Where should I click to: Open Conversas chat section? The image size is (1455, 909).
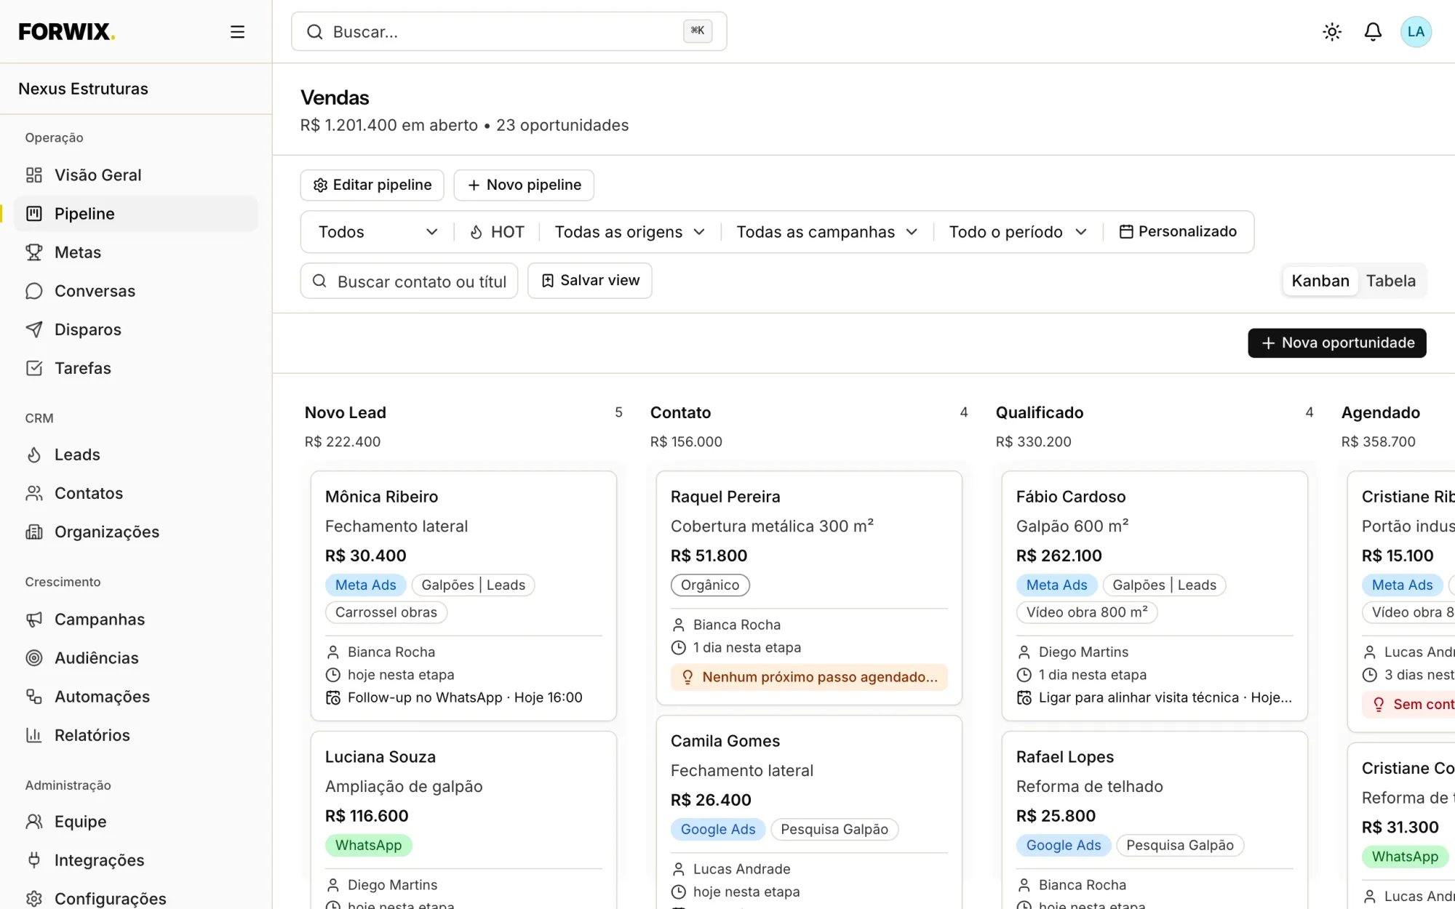point(136,291)
